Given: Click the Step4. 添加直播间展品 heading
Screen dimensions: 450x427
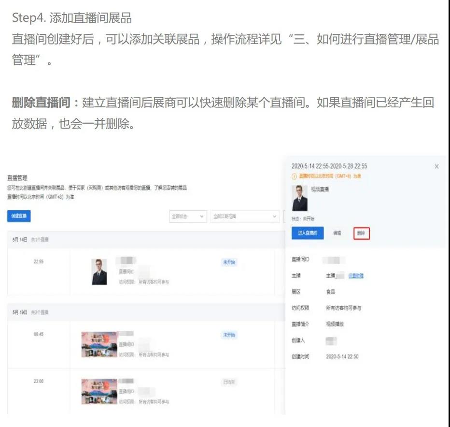Looking at the screenshot, I should click(x=72, y=18).
